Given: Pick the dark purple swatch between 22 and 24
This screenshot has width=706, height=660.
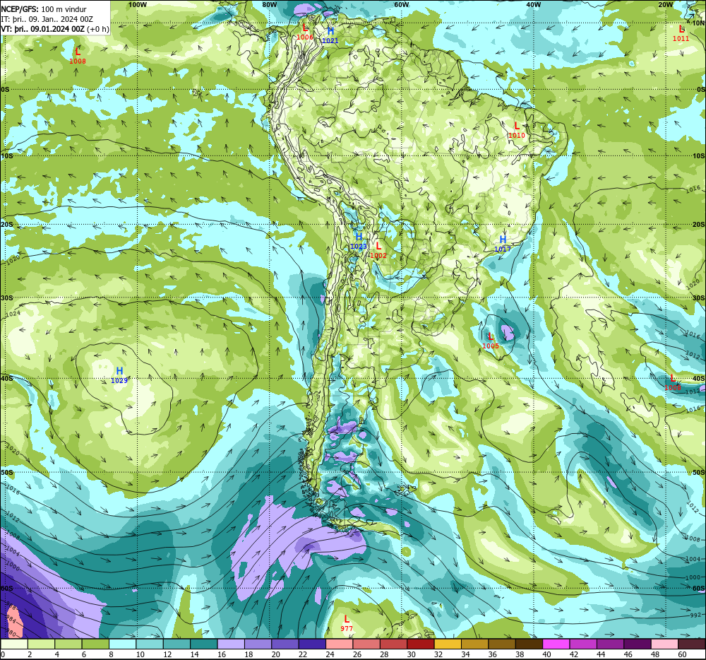Looking at the screenshot, I should click(x=312, y=644).
